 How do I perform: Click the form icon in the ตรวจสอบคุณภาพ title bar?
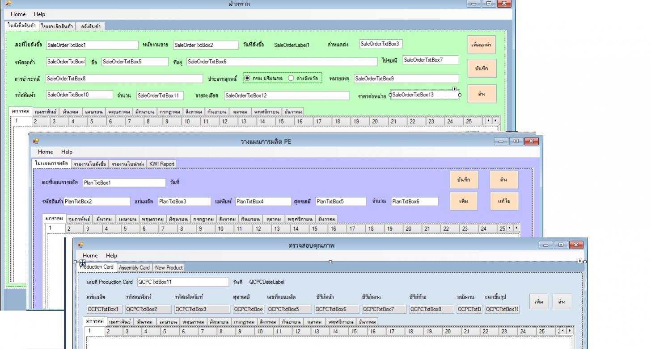[80, 245]
